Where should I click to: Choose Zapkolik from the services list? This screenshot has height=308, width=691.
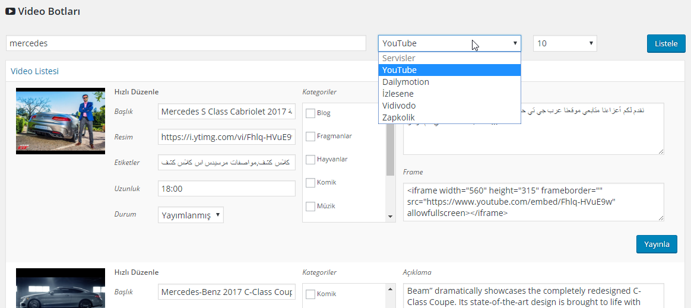pos(449,118)
